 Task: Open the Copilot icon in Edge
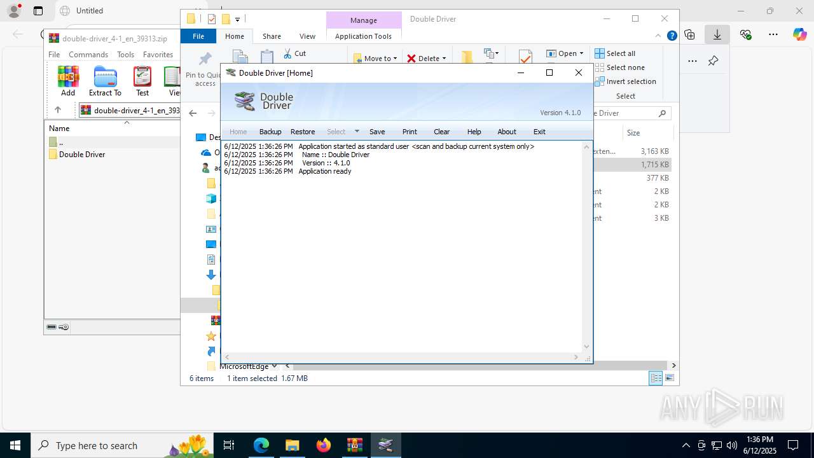(x=799, y=35)
